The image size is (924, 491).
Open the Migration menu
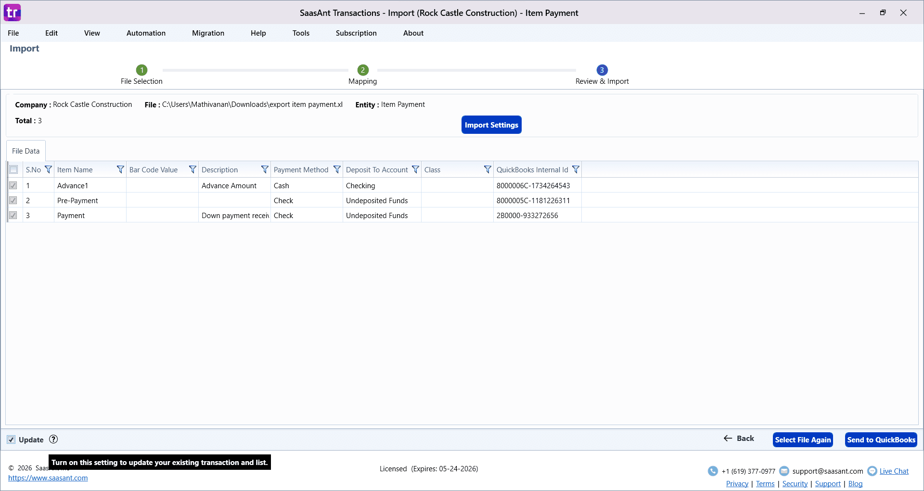(208, 33)
